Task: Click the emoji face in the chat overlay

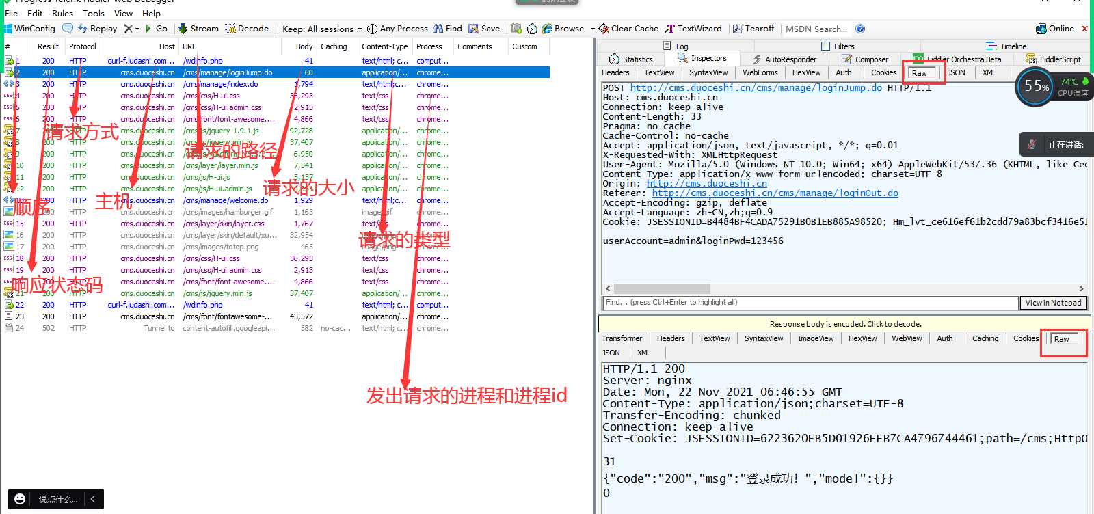Action: [20, 499]
